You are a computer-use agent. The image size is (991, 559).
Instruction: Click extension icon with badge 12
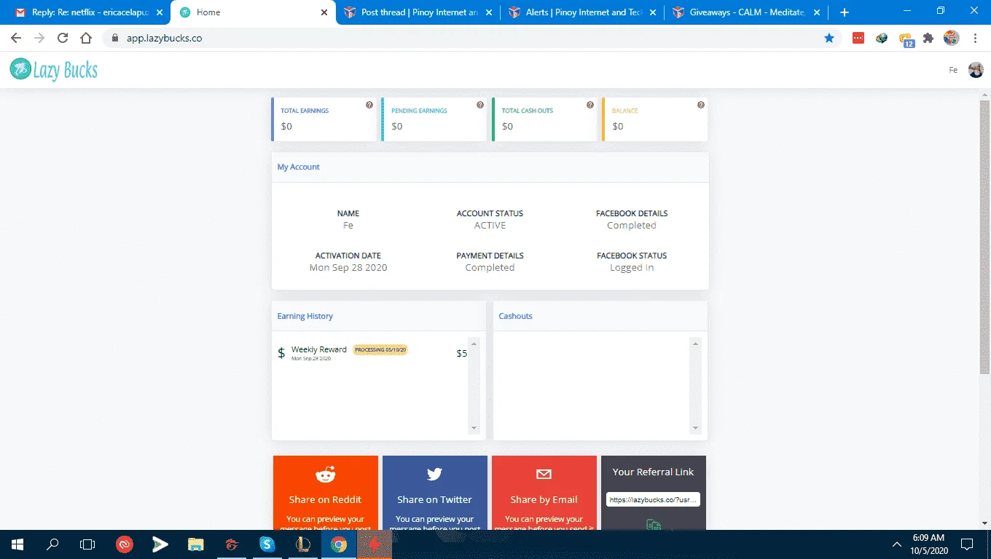pos(906,39)
